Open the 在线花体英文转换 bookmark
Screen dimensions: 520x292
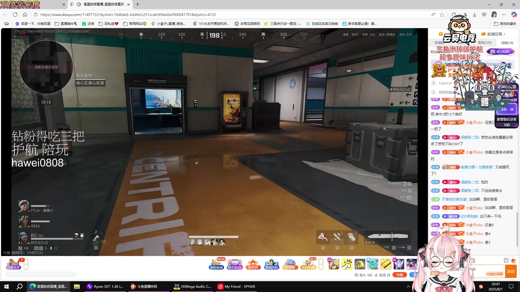[322, 24]
